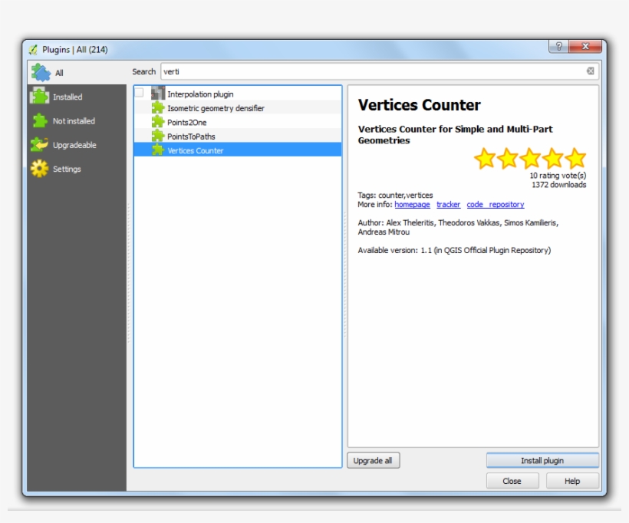Image resolution: width=629 pixels, height=523 pixels.
Task: Click the Vertices Counter heading
Action: pos(419,105)
